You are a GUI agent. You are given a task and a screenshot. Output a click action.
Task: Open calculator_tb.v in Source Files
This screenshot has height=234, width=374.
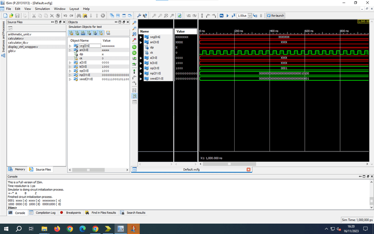point(18,42)
